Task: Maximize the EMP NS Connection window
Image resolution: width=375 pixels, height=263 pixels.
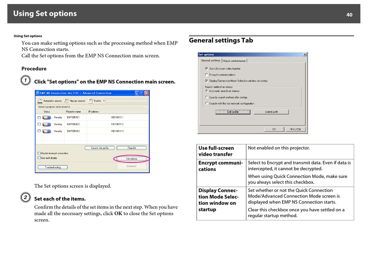Action: tap(142, 93)
